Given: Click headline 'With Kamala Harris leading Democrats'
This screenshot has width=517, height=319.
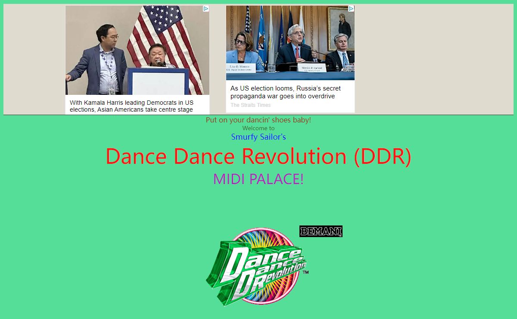Looking at the screenshot, I should 131,106.
